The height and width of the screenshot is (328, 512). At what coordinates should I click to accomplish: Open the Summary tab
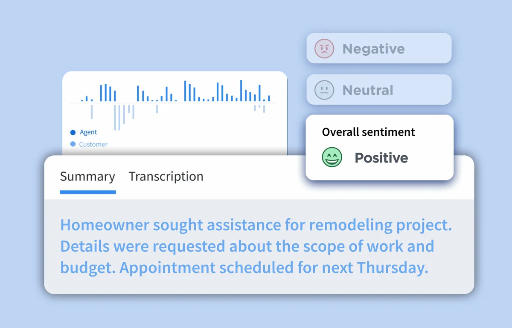click(x=87, y=176)
